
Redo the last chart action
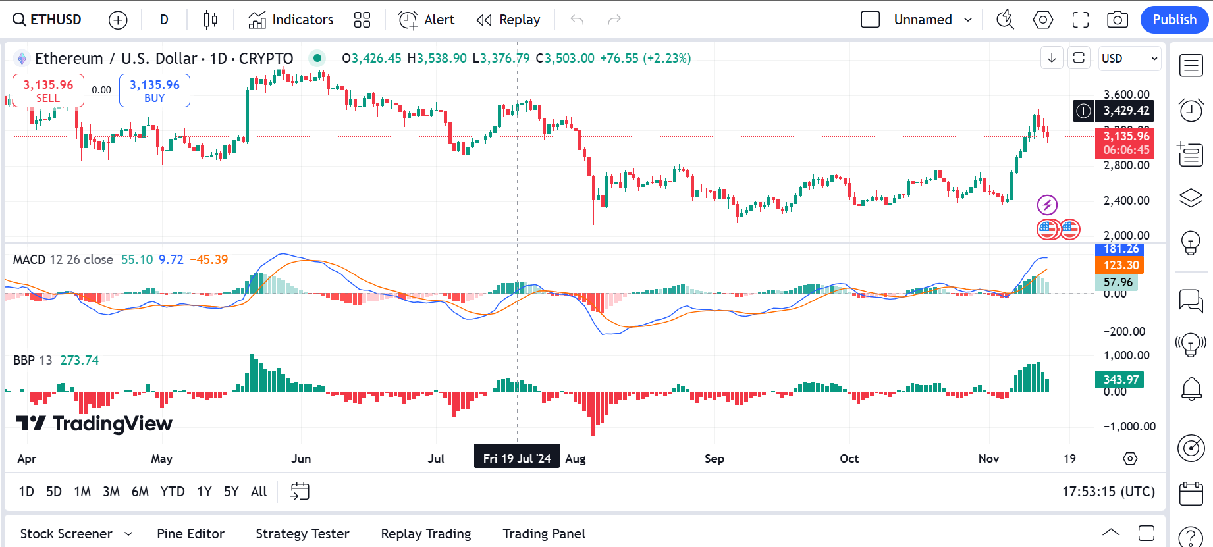point(614,20)
